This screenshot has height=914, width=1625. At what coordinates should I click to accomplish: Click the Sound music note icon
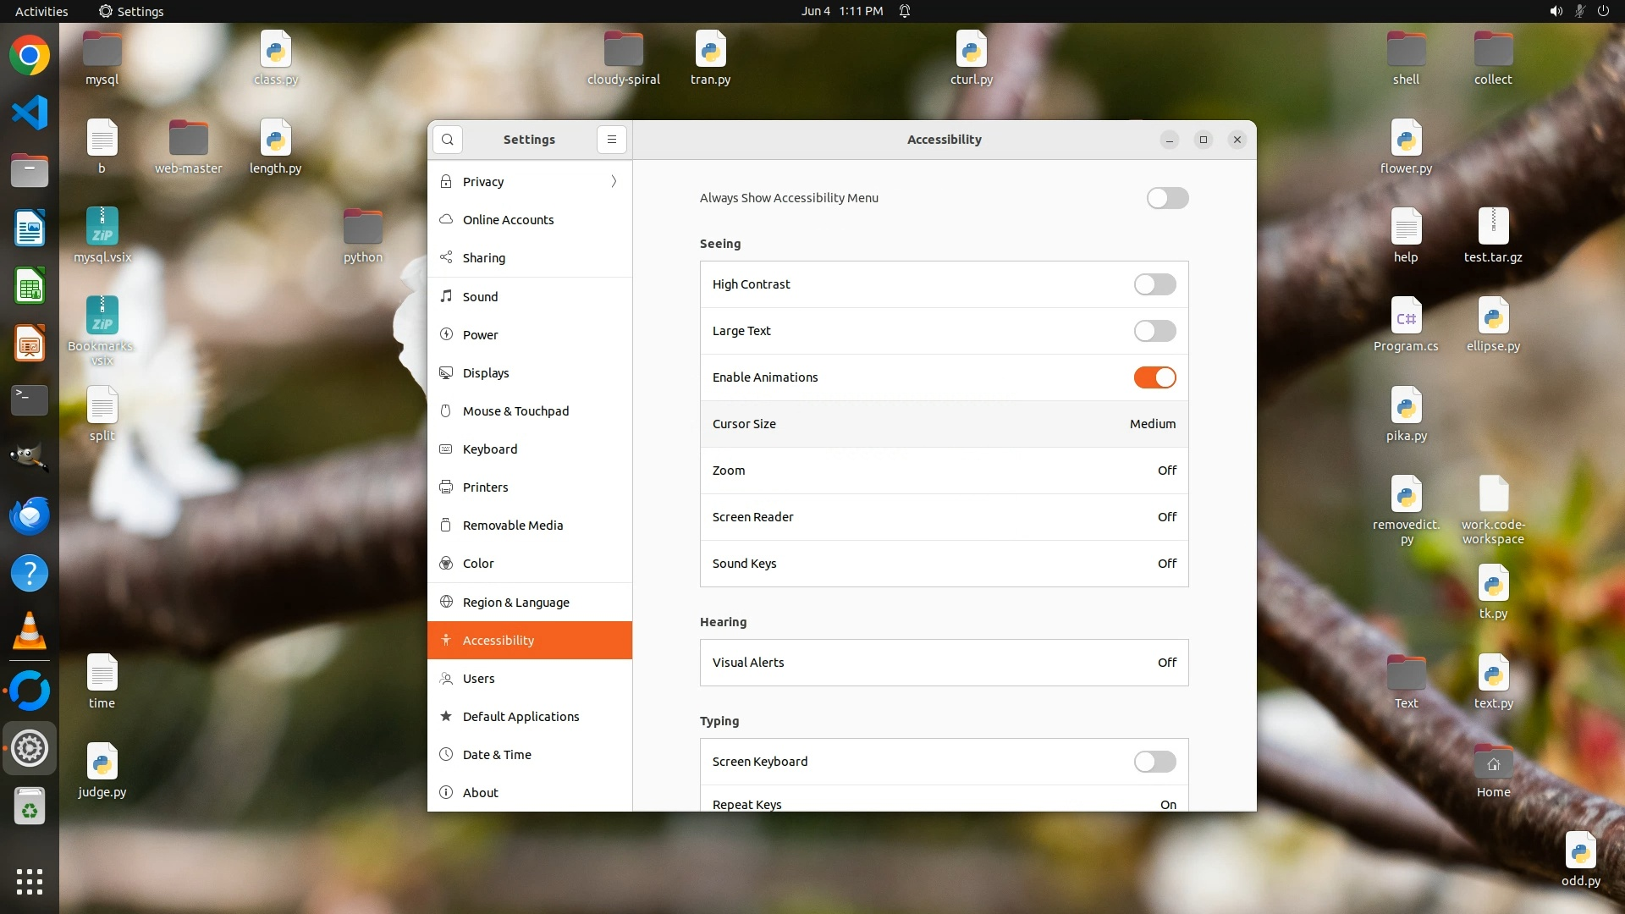tap(446, 296)
